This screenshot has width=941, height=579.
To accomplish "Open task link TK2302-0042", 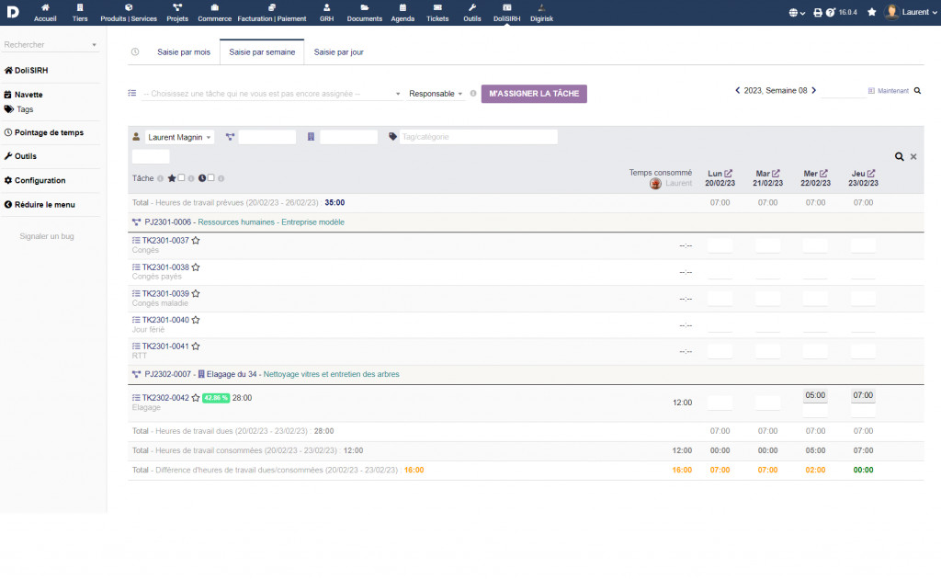I will coord(165,398).
